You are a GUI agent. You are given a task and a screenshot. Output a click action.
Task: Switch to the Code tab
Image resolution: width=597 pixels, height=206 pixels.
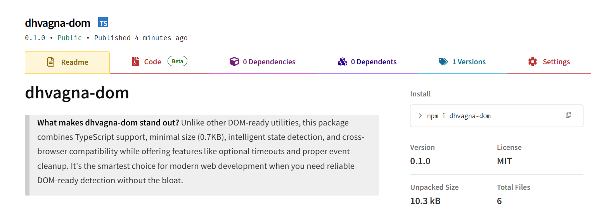click(x=159, y=62)
